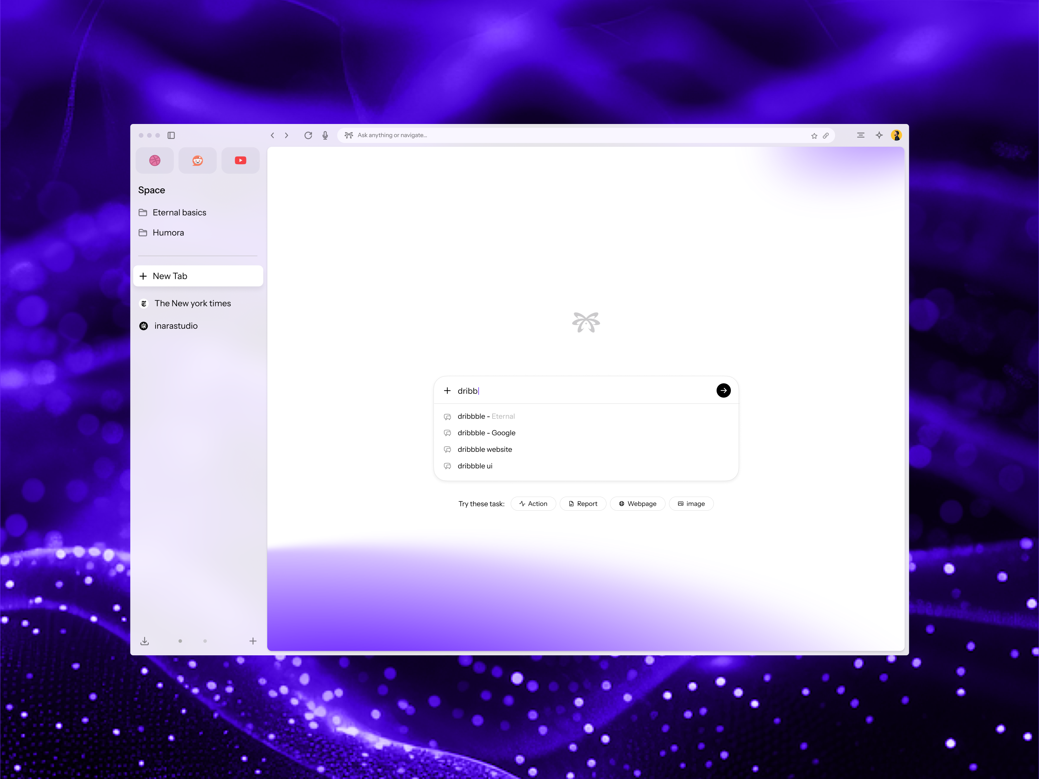This screenshot has width=1039, height=779.
Task: Click the Report task chip
Action: point(583,503)
